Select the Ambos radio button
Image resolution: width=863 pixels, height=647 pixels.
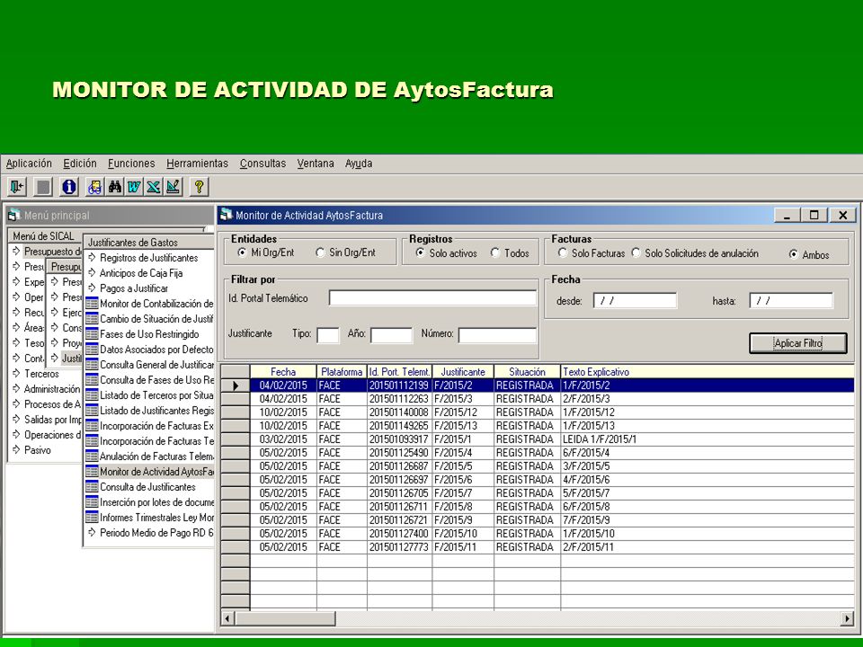793,254
